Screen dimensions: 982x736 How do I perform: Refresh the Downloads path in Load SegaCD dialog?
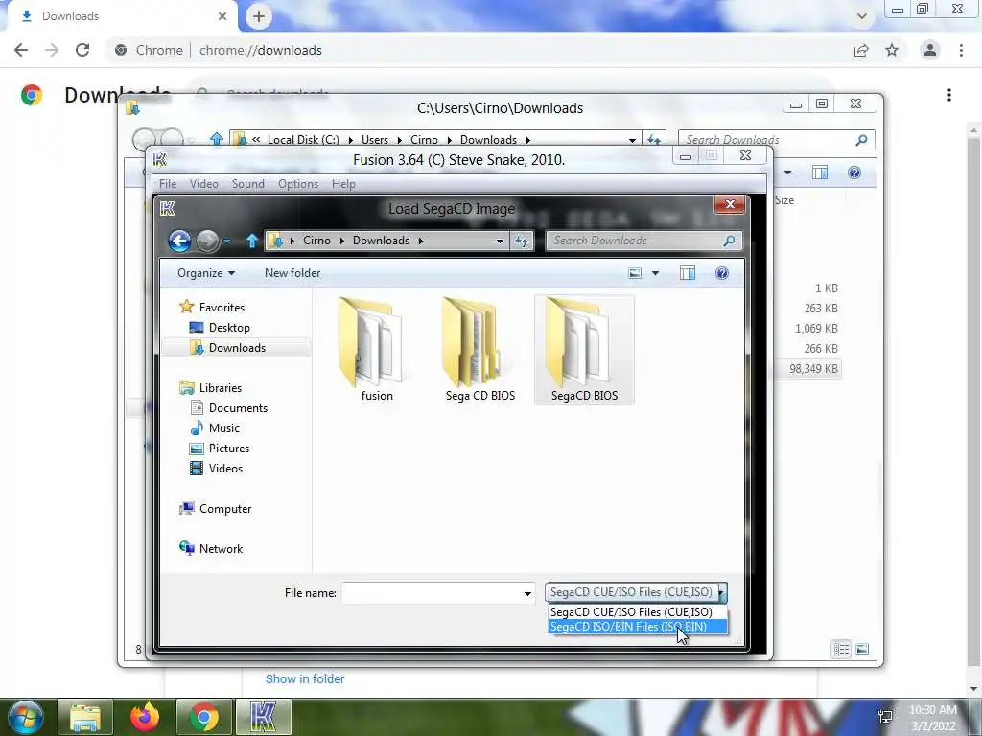(522, 241)
